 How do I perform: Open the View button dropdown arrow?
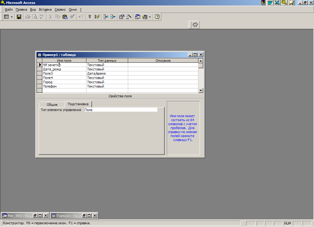click(x=12, y=17)
